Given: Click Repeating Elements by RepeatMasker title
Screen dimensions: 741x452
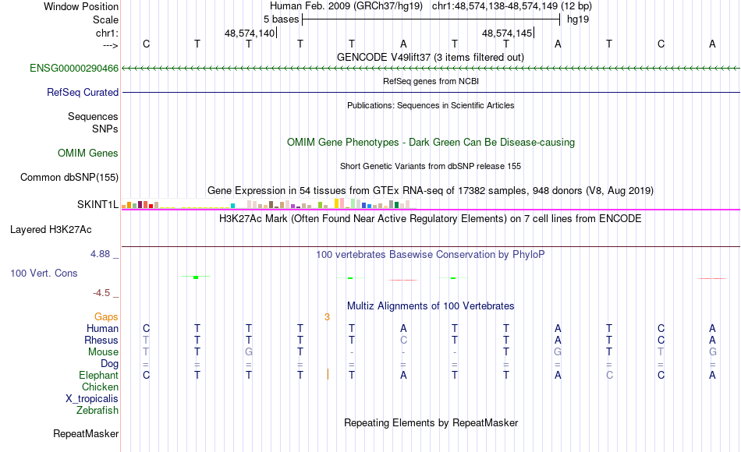Looking at the screenshot, I should [x=431, y=422].
